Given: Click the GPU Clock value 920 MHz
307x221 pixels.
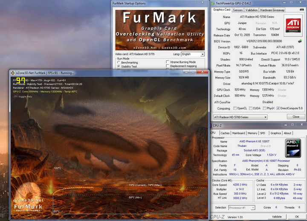Looking at the screenshot, I should (240, 90).
